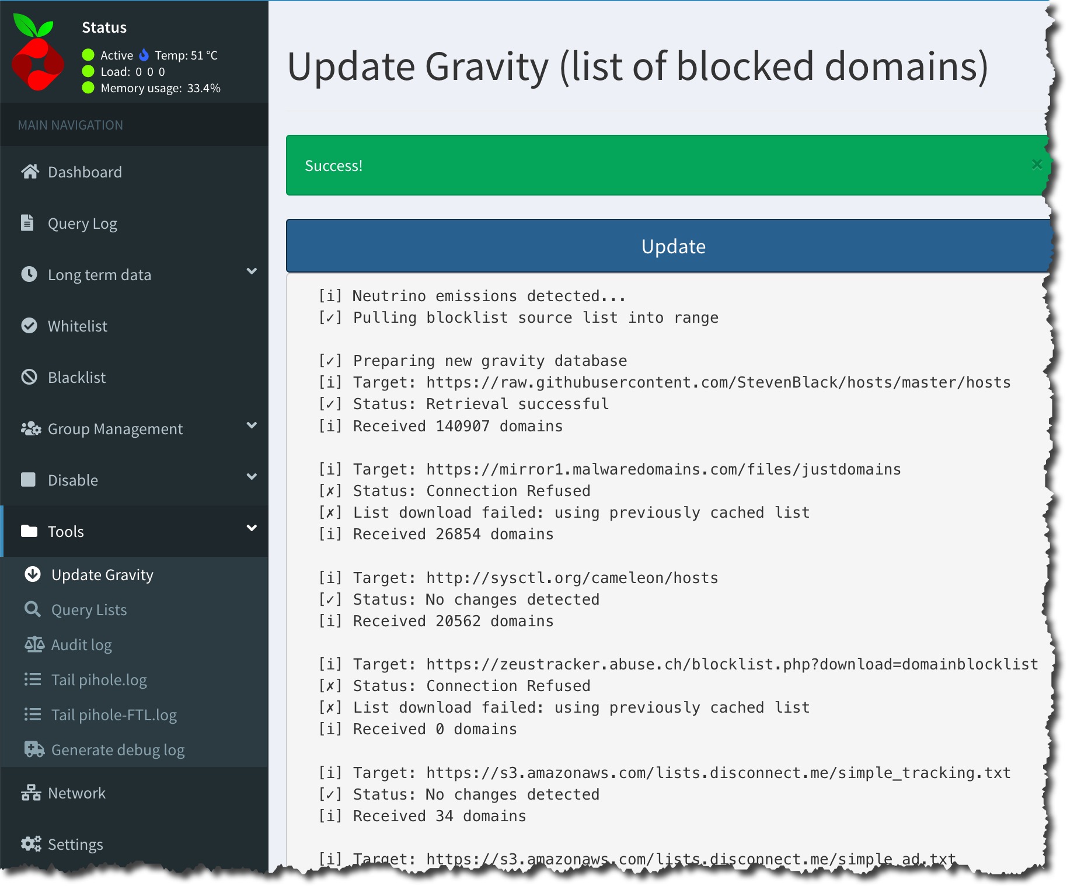Click the Blacklist prohibition icon
Viewport: 1067px width, 886px height.
point(30,376)
